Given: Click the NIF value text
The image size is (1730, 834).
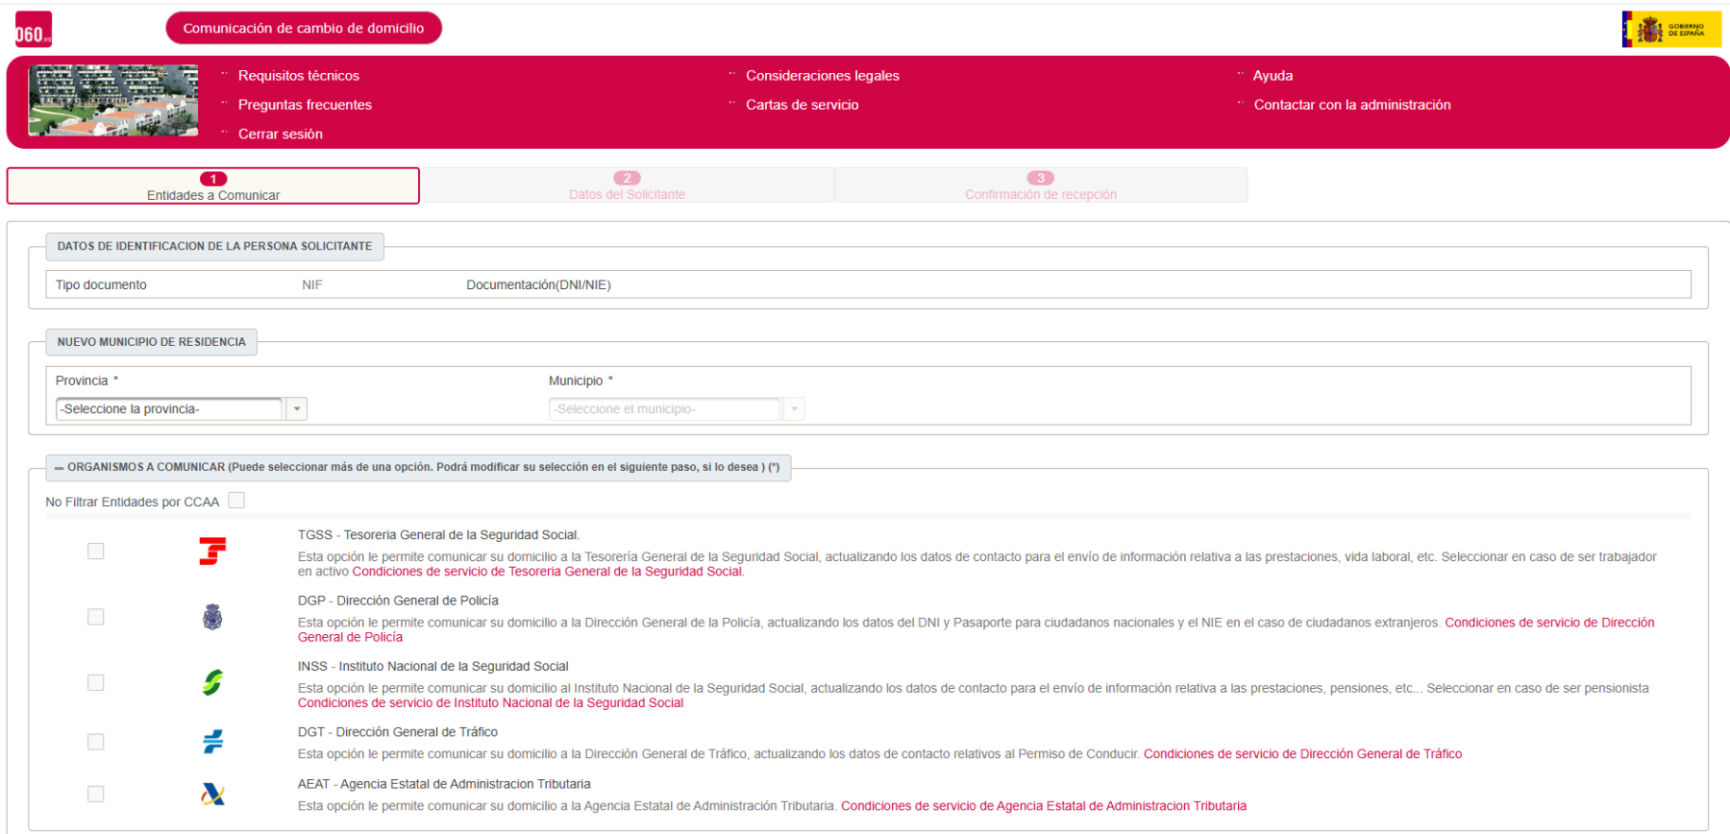Looking at the screenshot, I should click(x=312, y=285).
